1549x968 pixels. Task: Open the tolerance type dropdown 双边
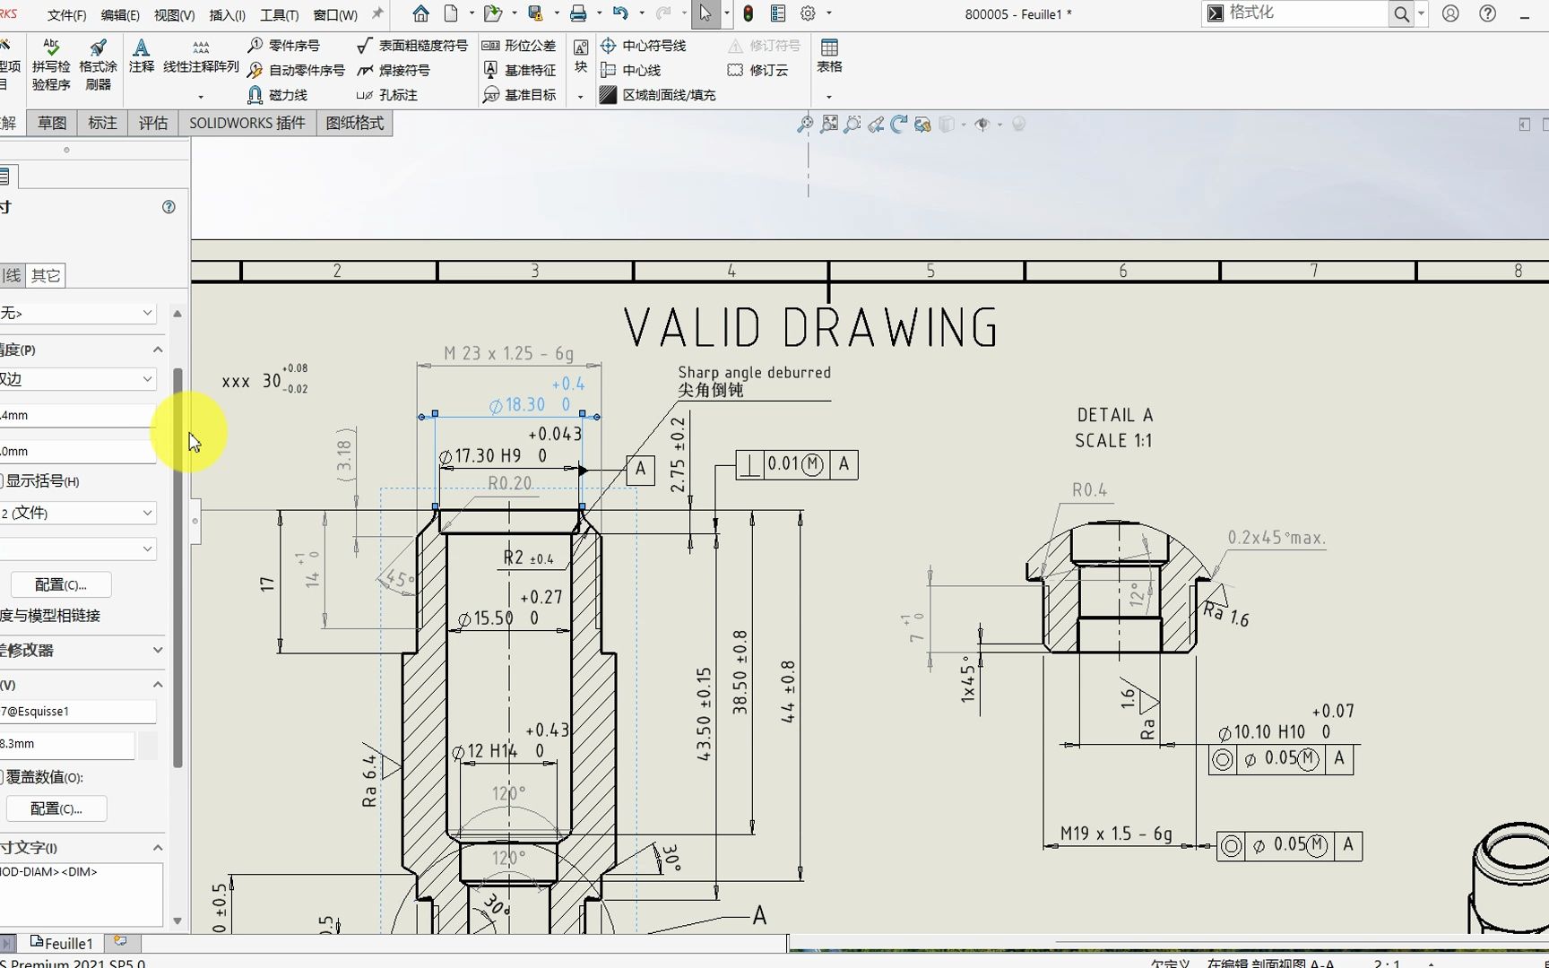tap(78, 379)
